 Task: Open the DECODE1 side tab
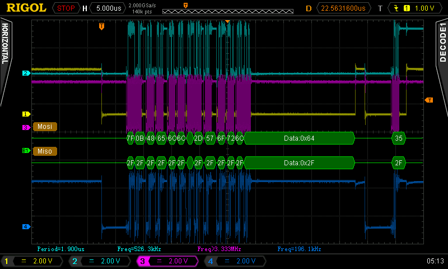[x=442, y=43]
